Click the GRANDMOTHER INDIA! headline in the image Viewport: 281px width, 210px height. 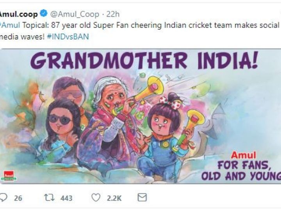(144, 61)
